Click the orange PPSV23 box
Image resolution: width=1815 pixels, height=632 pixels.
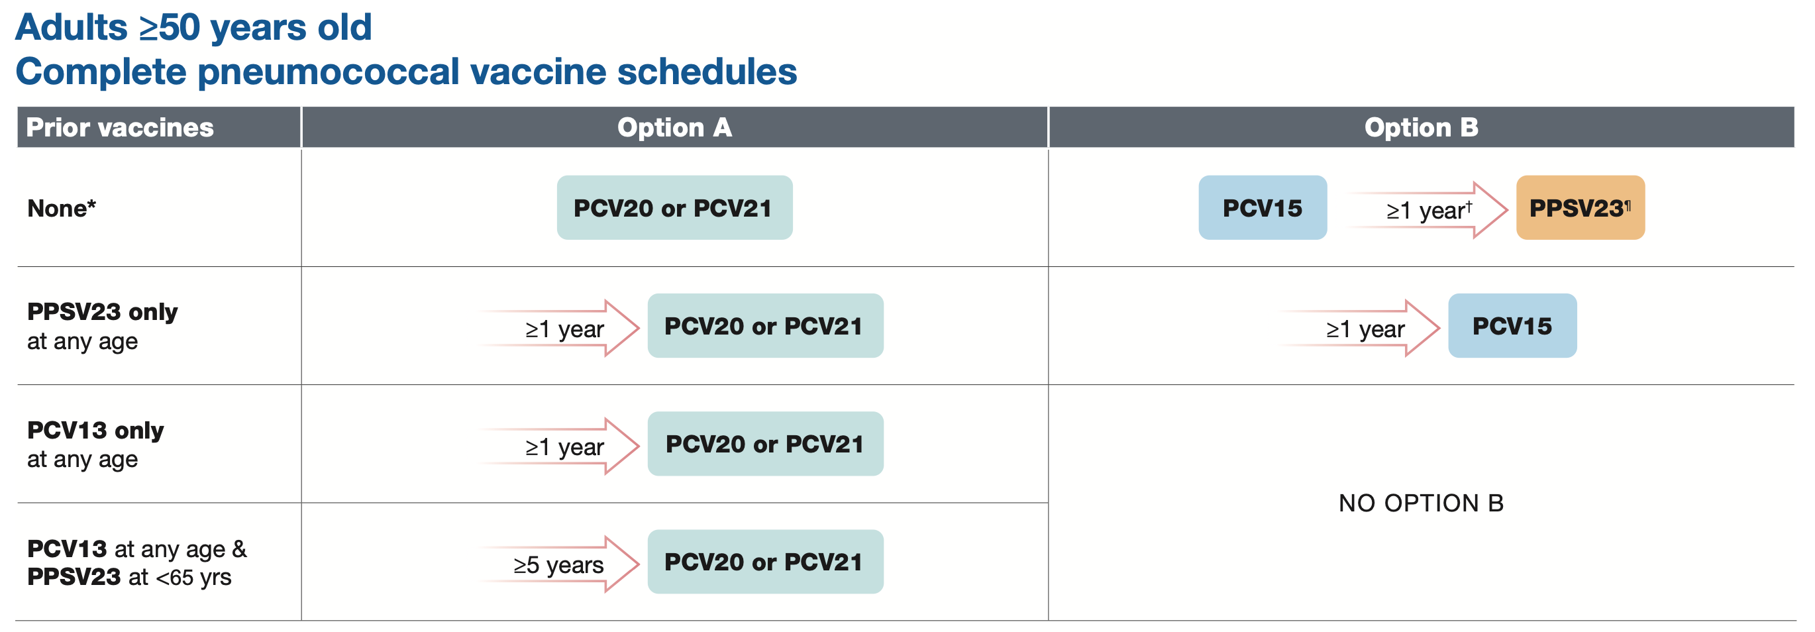tap(1580, 208)
